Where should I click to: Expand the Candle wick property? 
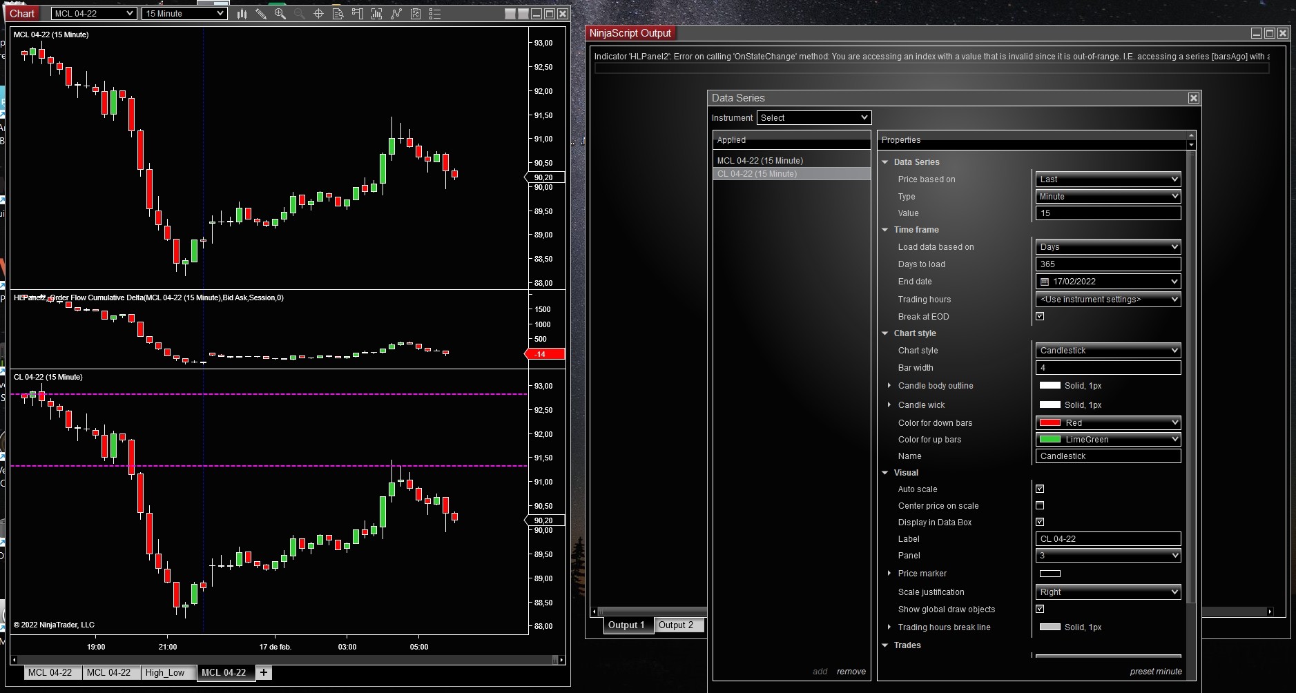point(889,405)
